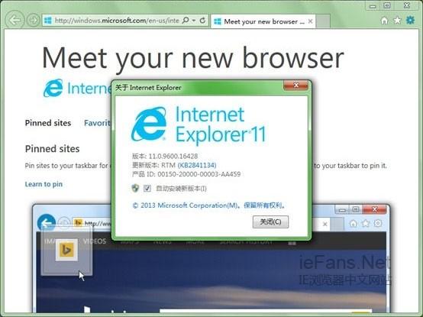This screenshot has height=317, width=423.
Task: Switch to the Favorites page tab
Action: (98, 123)
